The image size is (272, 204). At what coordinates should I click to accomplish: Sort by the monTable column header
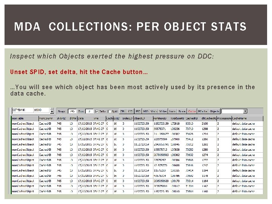click(25, 119)
